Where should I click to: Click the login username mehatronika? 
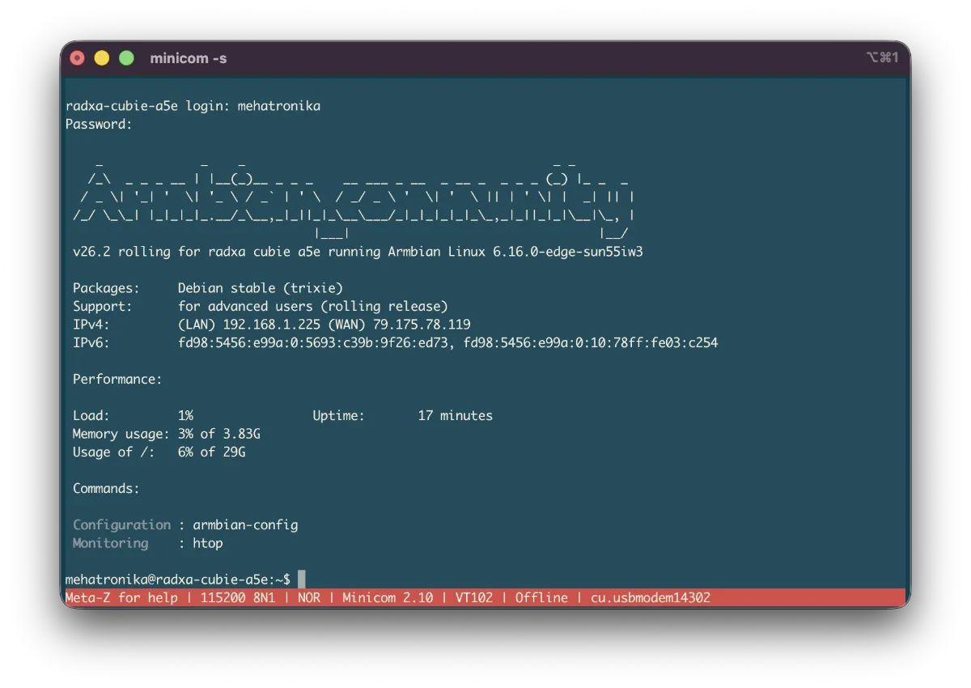(x=279, y=106)
